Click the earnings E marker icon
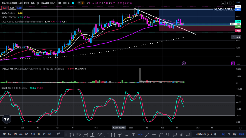The height and width of the screenshot is (138, 246). pos(233,63)
